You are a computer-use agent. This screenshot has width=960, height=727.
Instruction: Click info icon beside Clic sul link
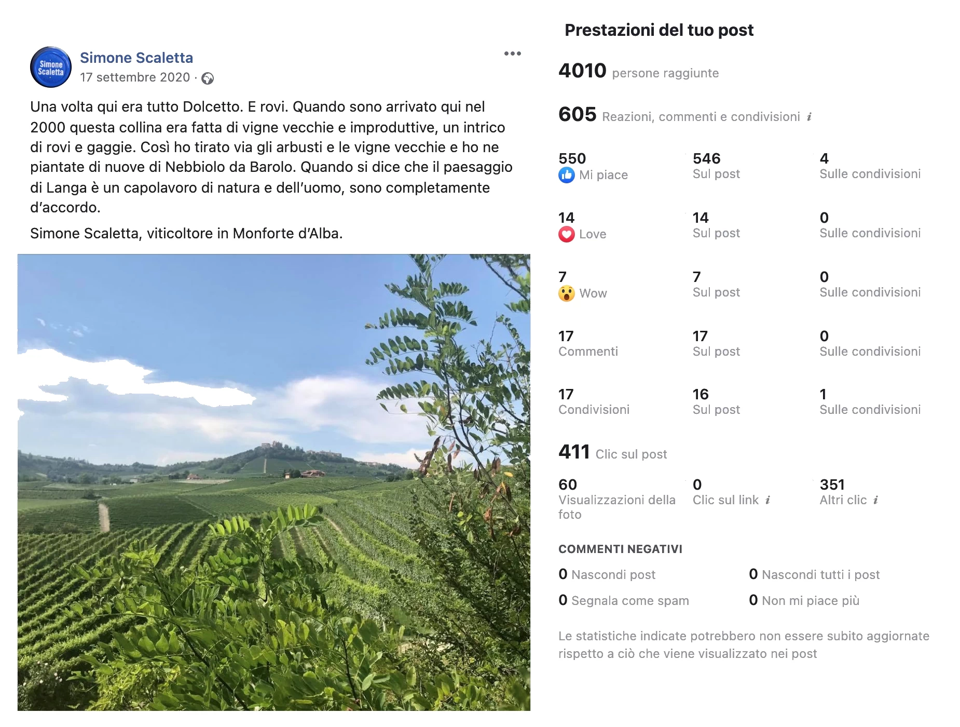pos(768,500)
